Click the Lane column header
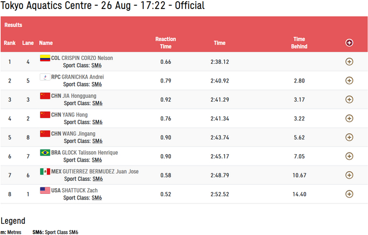The width and height of the screenshot is (368, 235). [28, 43]
